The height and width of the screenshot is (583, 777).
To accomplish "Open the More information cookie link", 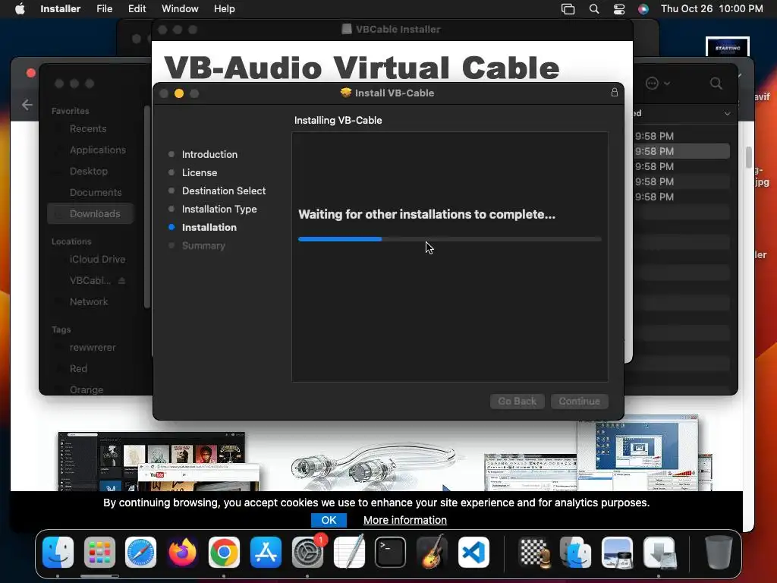I will [x=405, y=520].
